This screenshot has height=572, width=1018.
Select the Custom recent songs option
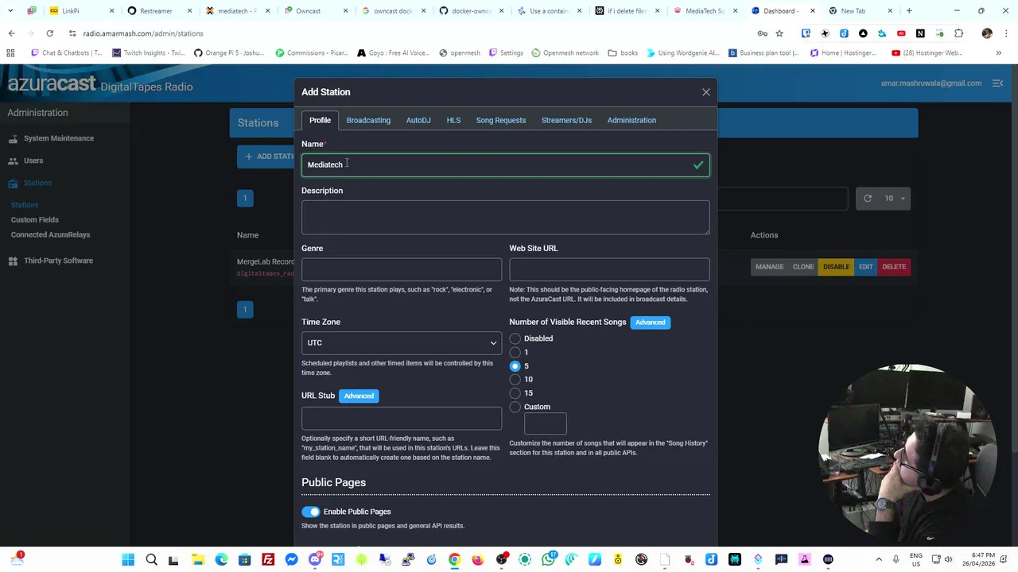point(515,407)
